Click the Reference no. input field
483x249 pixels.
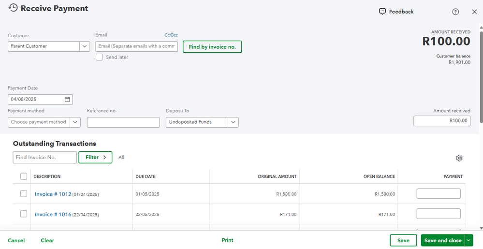click(x=123, y=122)
